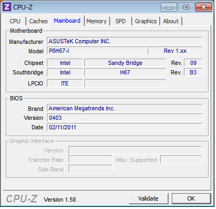Select the Model field showing P8H67-I
216x209 pixels.
click(x=96, y=51)
